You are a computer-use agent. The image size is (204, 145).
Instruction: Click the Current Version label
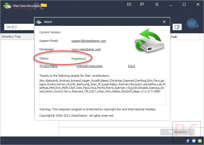pyautogui.click(x=50, y=32)
